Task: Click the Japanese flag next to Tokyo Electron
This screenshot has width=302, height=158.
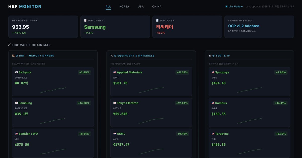Action: pos(115,103)
